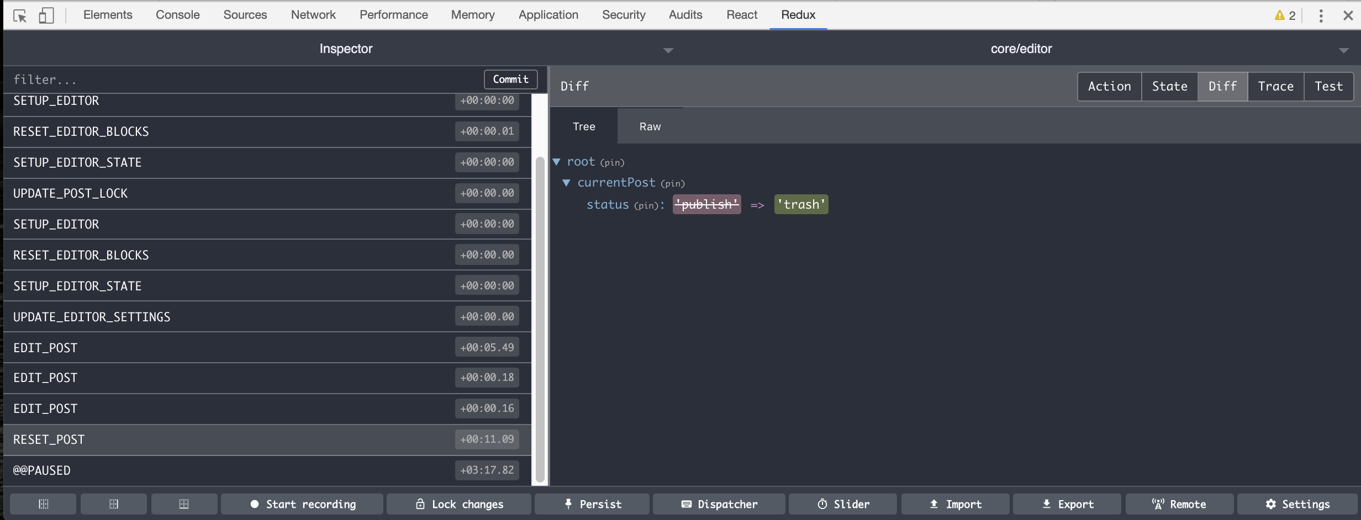Open the React tab

tap(742, 15)
